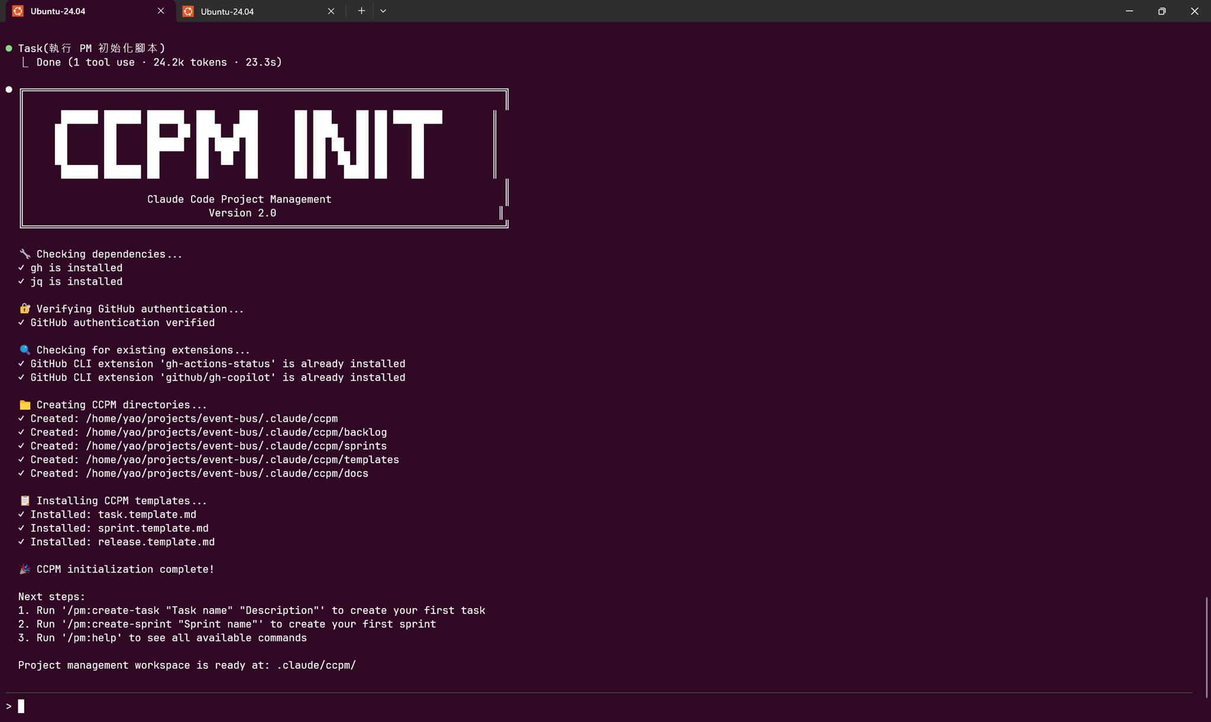1211x722 pixels.
Task: Click checkmark beside Created .claude/ccpm/backlog
Action: pos(21,432)
